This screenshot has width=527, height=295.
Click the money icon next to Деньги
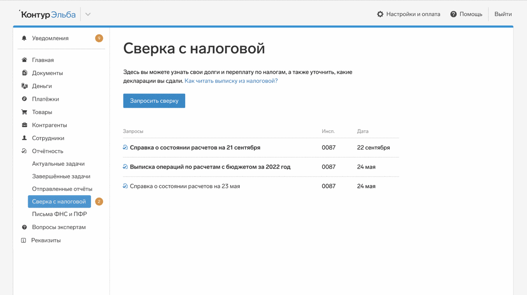(24, 86)
